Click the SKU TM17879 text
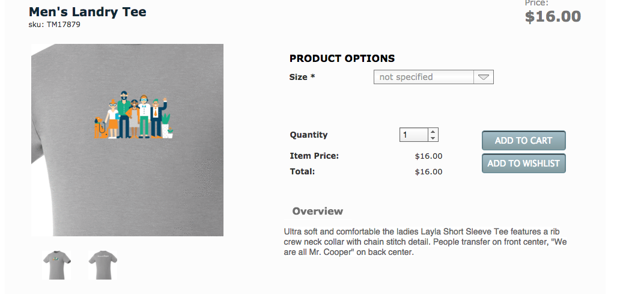 55,25
